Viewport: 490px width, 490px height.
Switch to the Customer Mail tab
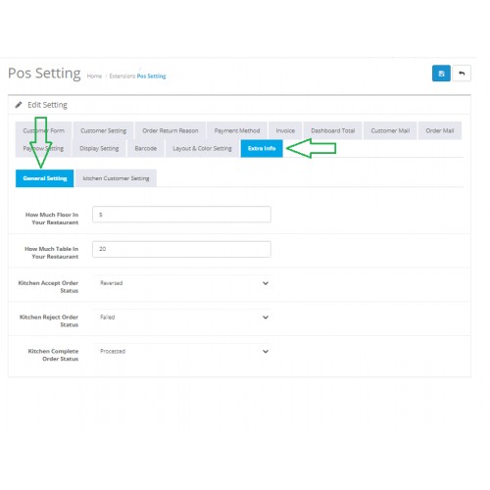click(390, 130)
